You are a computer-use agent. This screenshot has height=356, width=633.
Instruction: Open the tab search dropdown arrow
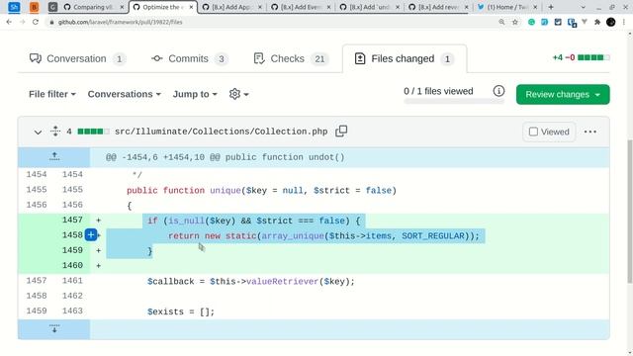tap(583, 7)
